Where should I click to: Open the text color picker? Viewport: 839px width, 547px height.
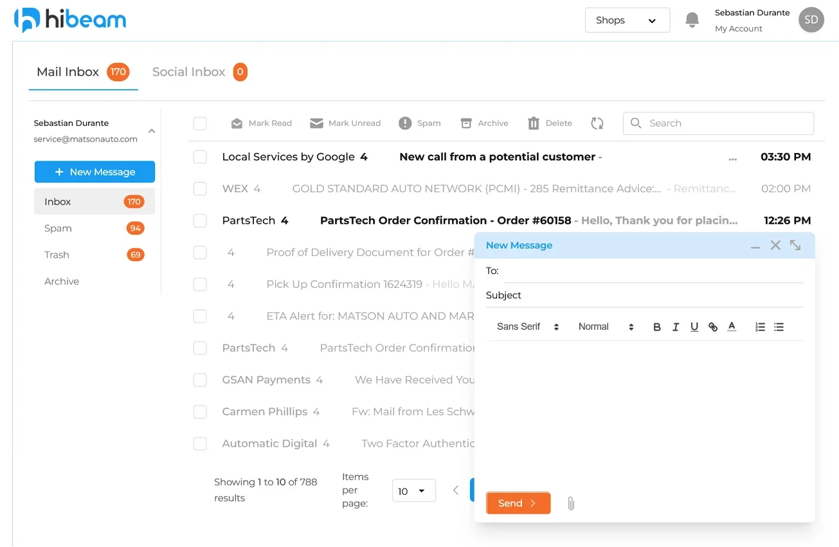732,327
